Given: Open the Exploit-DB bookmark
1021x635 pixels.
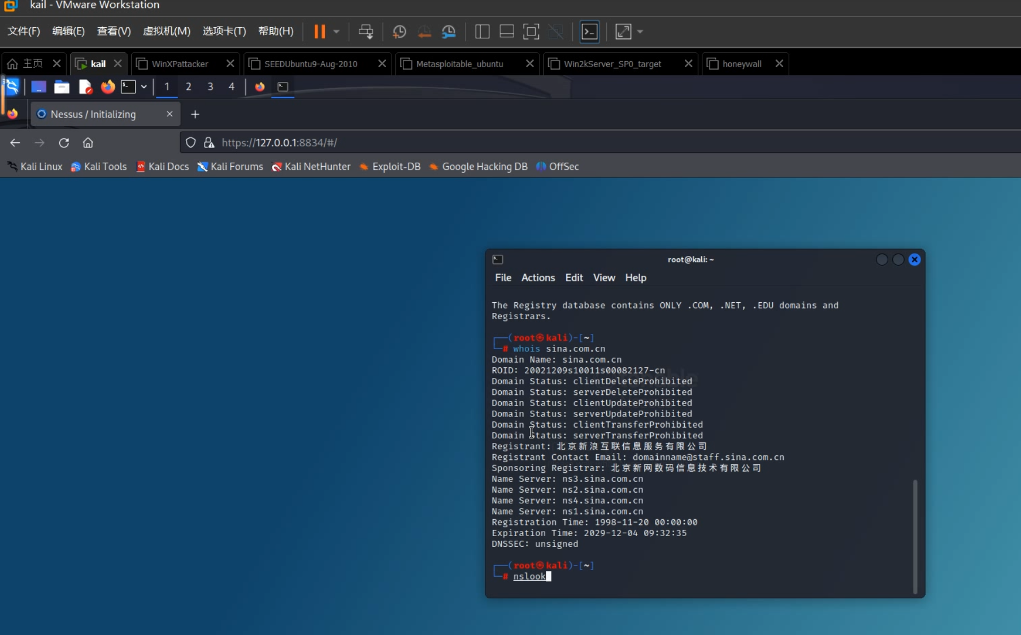Looking at the screenshot, I should 390,167.
